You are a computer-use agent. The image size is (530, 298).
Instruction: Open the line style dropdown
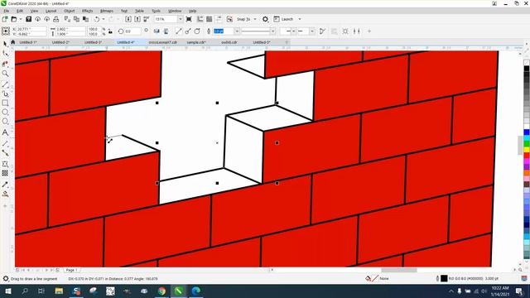(272, 31)
